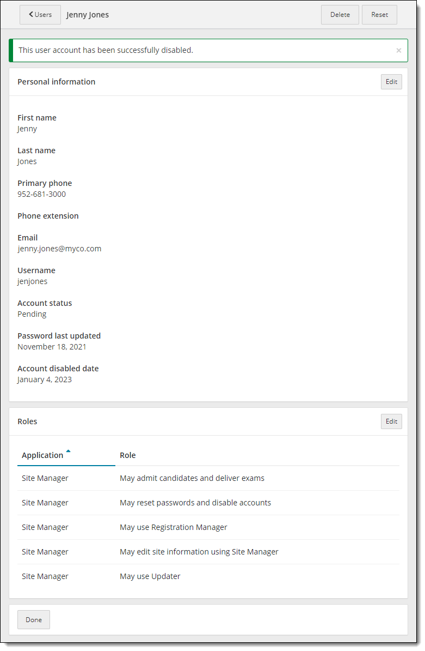Click the Pending account status value

pos(32,314)
